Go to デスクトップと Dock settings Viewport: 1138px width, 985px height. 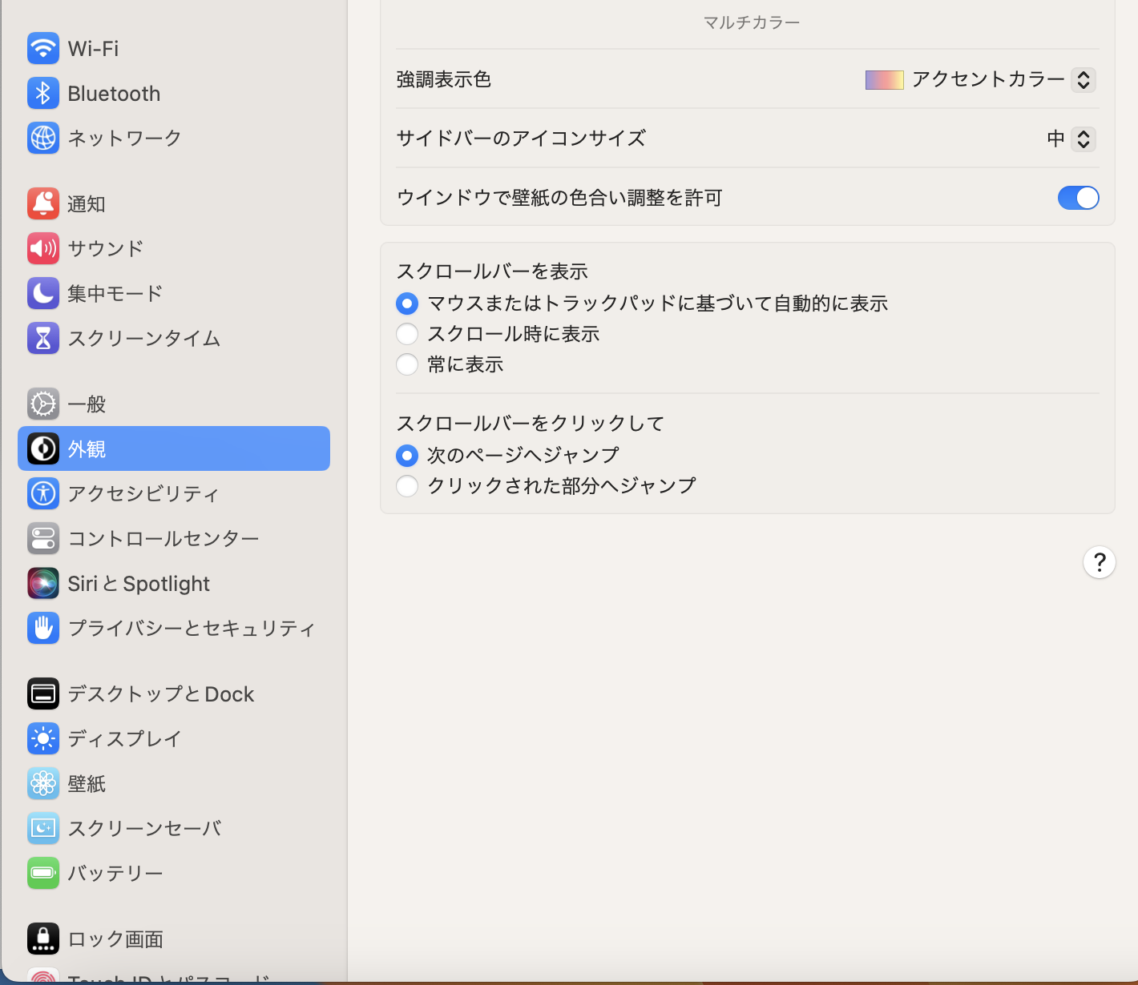[174, 694]
